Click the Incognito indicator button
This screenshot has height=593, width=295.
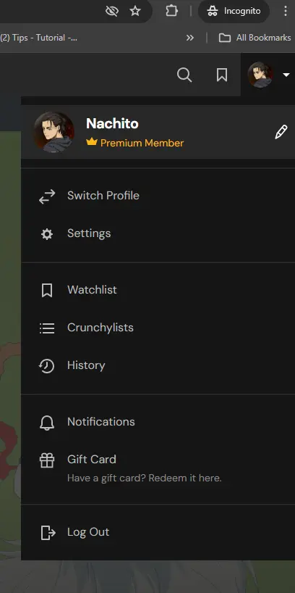(234, 11)
